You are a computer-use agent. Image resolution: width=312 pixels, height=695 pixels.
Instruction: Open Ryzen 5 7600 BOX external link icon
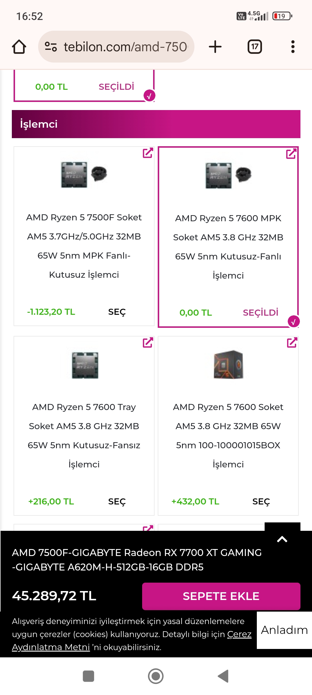(292, 343)
